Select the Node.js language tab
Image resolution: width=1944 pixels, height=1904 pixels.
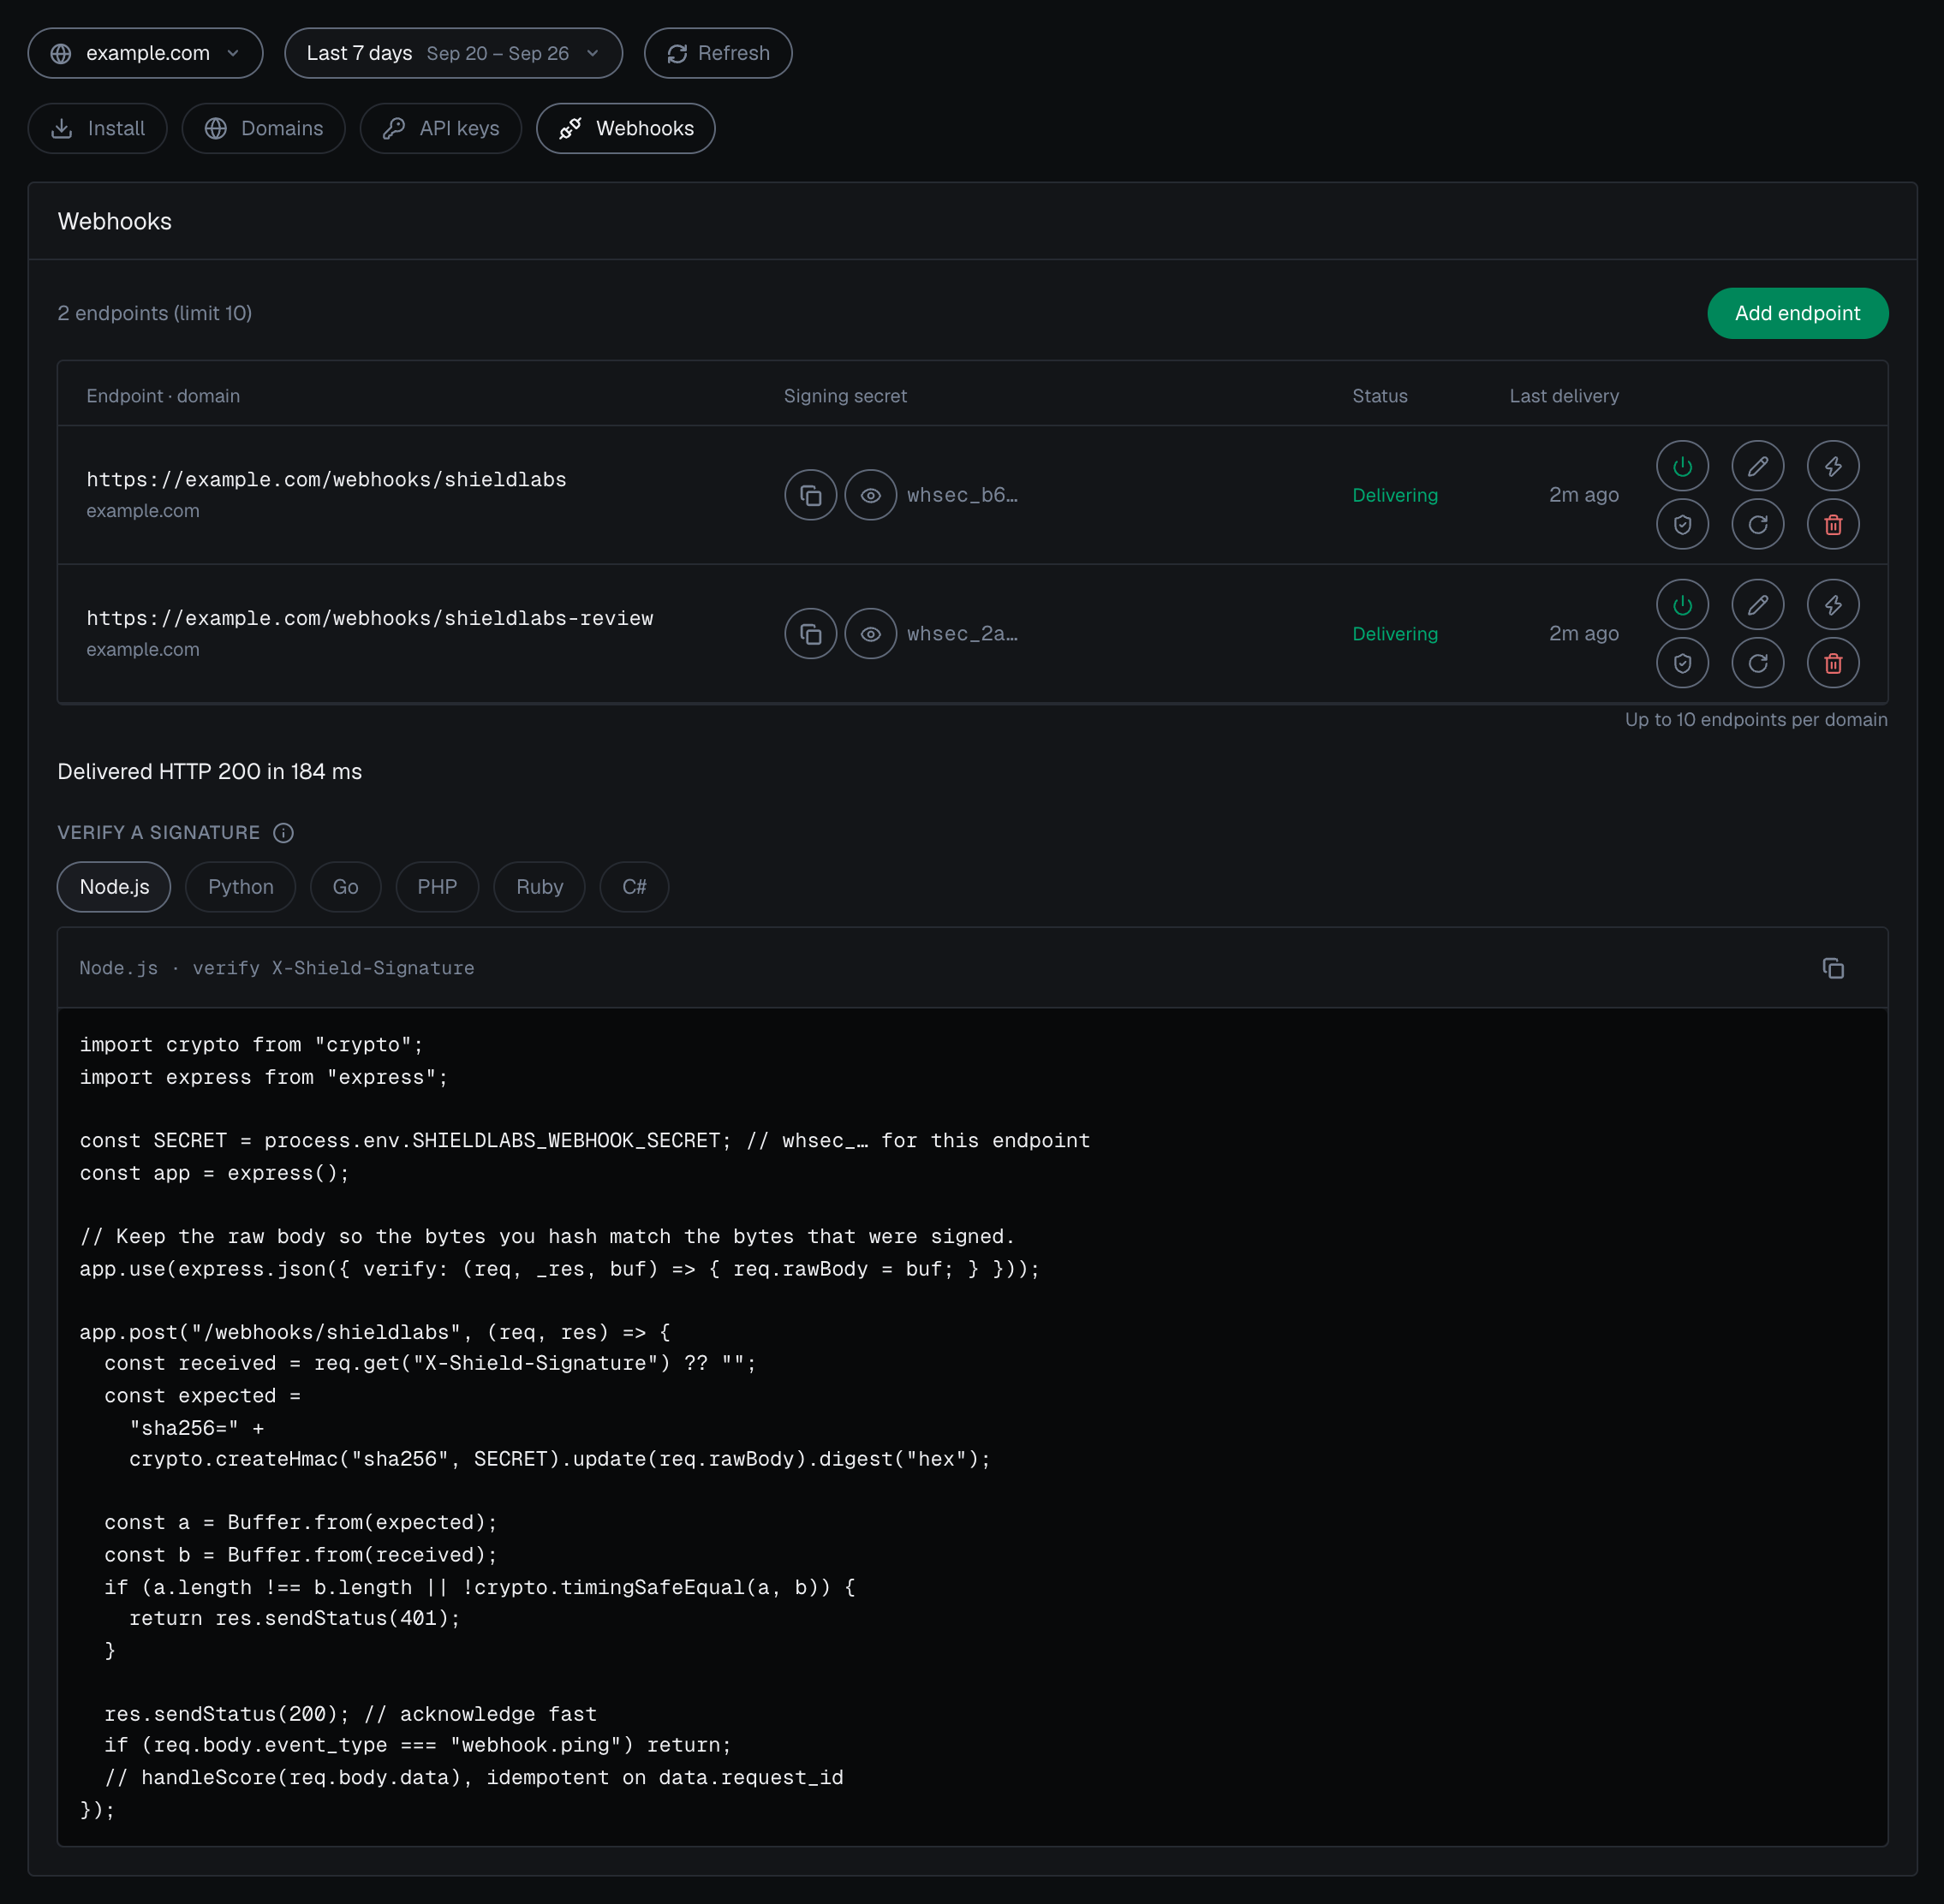(114, 887)
